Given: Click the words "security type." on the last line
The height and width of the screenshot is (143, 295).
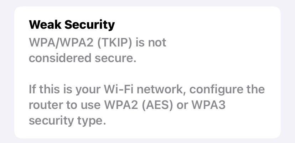Looking at the screenshot, I should pyautogui.click(x=67, y=120).
